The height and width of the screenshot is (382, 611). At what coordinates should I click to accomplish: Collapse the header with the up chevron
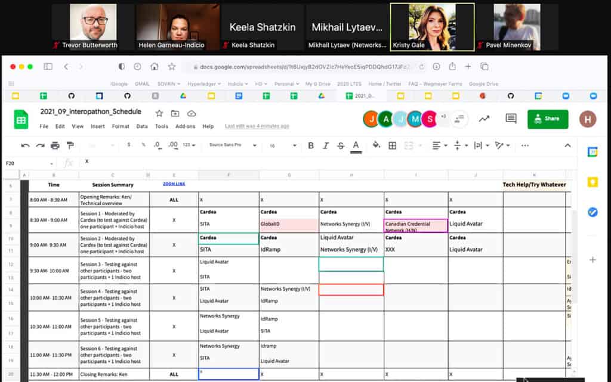pyautogui.click(x=567, y=145)
